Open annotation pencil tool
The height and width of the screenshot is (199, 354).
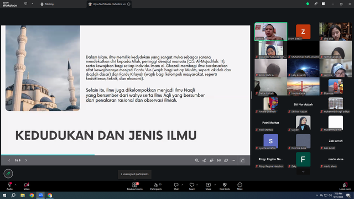(x=8, y=174)
